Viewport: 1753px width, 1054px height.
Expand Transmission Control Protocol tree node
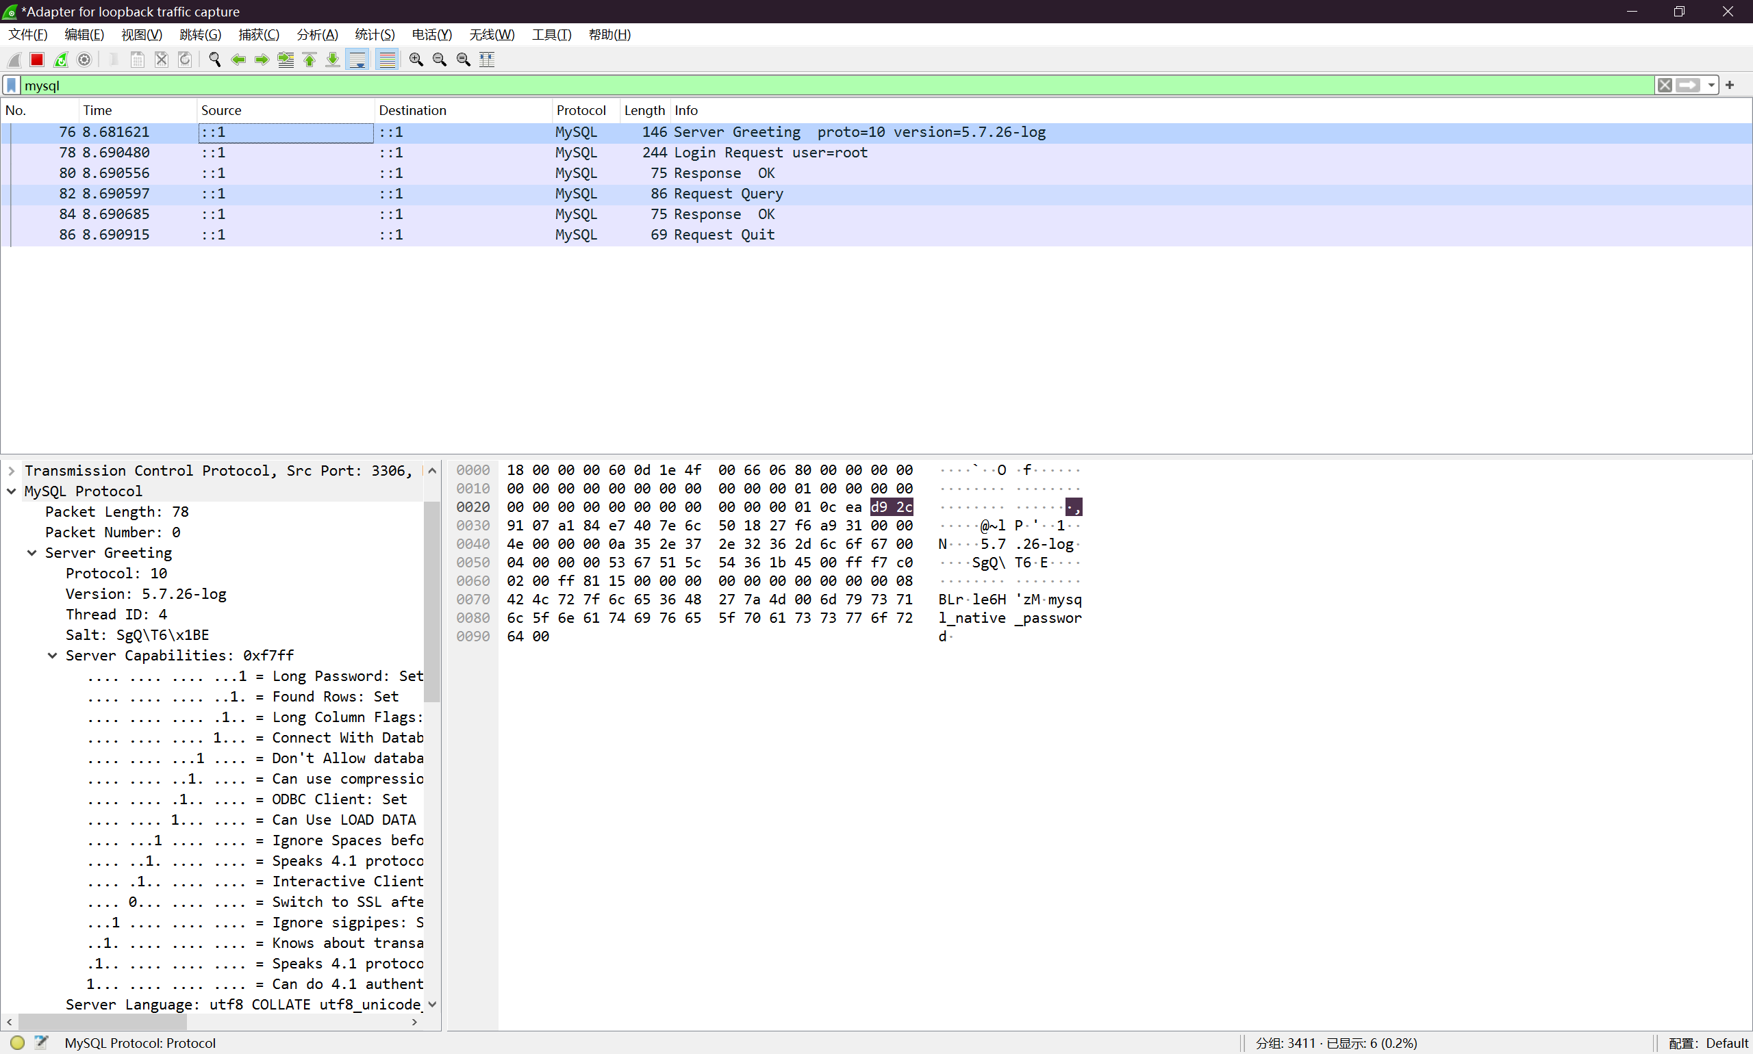tap(12, 471)
